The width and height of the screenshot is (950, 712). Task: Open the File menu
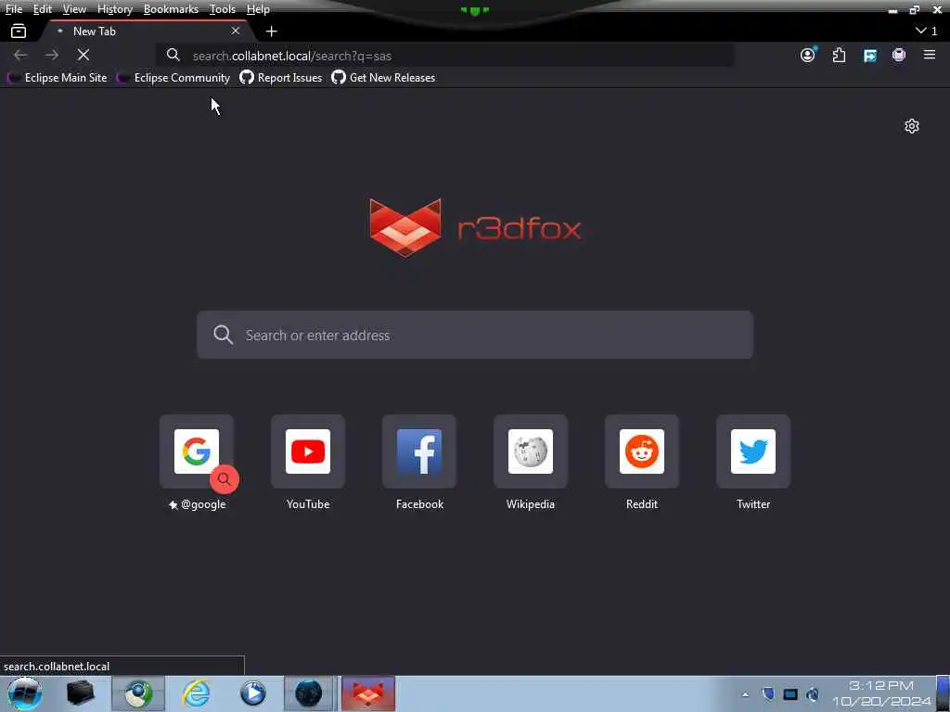[x=14, y=9]
